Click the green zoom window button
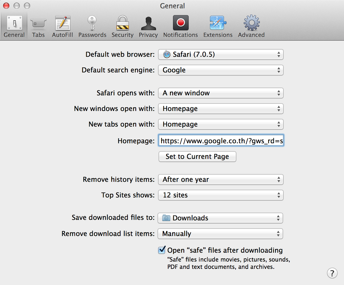 pyautogui.click(x=27, y=5)
